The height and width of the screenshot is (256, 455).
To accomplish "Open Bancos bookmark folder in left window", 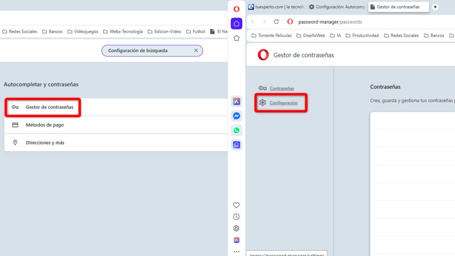I will point(52,31).
